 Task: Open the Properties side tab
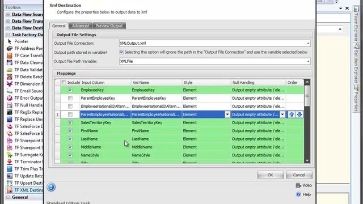coord(356,99)
